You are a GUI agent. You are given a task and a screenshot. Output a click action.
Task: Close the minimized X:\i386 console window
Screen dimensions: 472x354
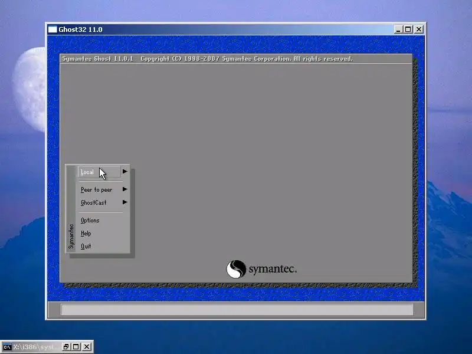click(87, 347)
